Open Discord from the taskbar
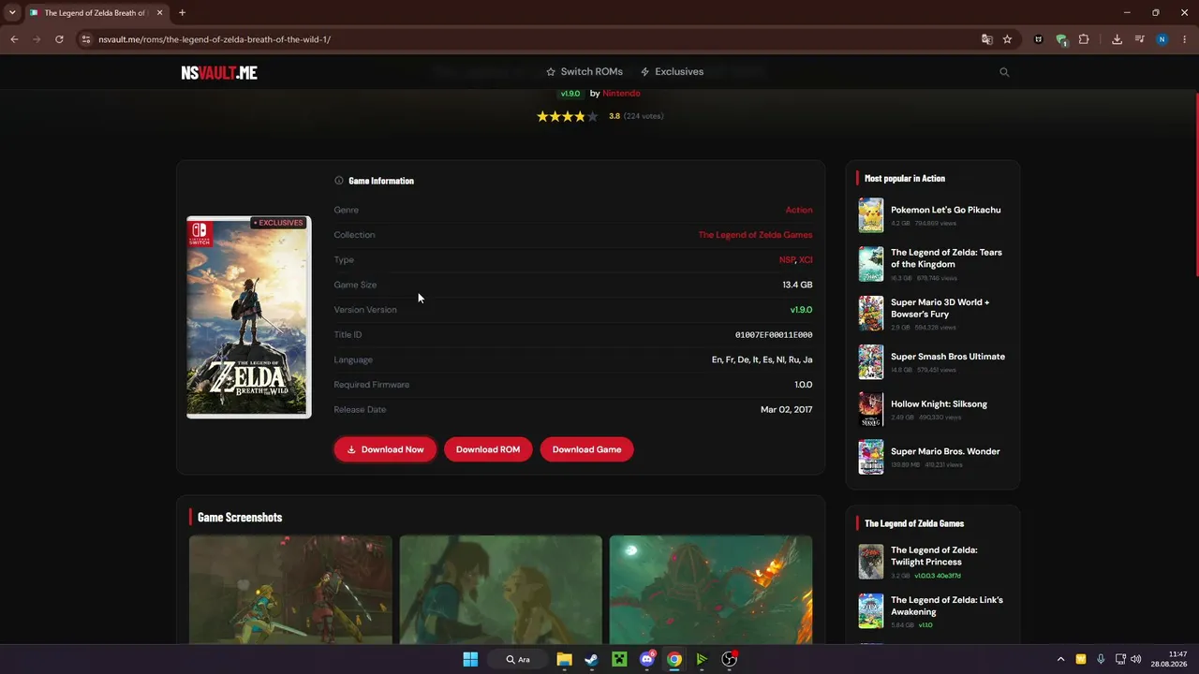1199x674 pixels. pyautogui.click(x=646, y=659)
